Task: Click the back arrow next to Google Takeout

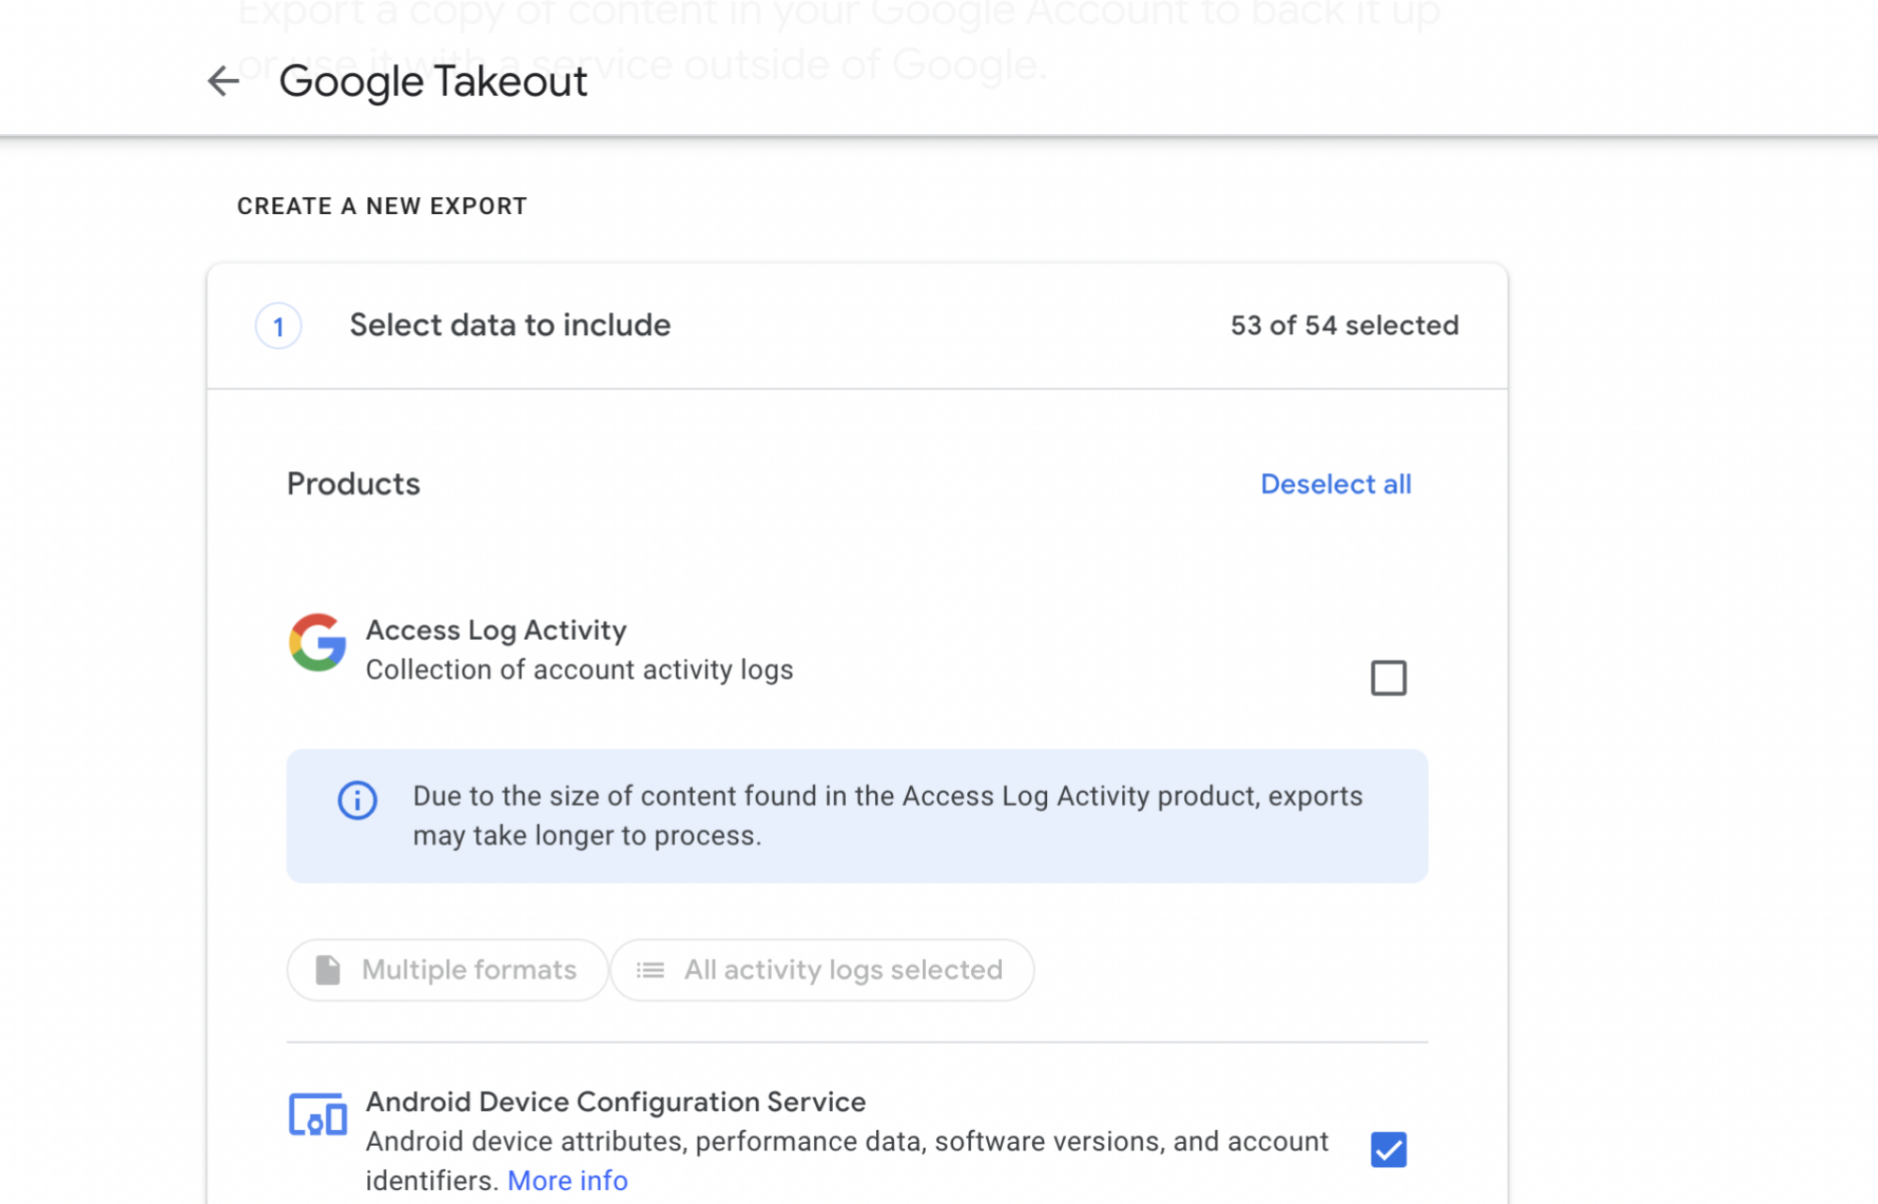Action: [x=223, y=81]
